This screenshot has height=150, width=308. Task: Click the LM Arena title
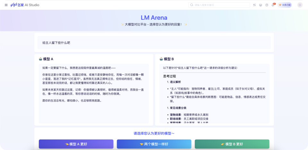pyautogui.click(x=154, y=18)
